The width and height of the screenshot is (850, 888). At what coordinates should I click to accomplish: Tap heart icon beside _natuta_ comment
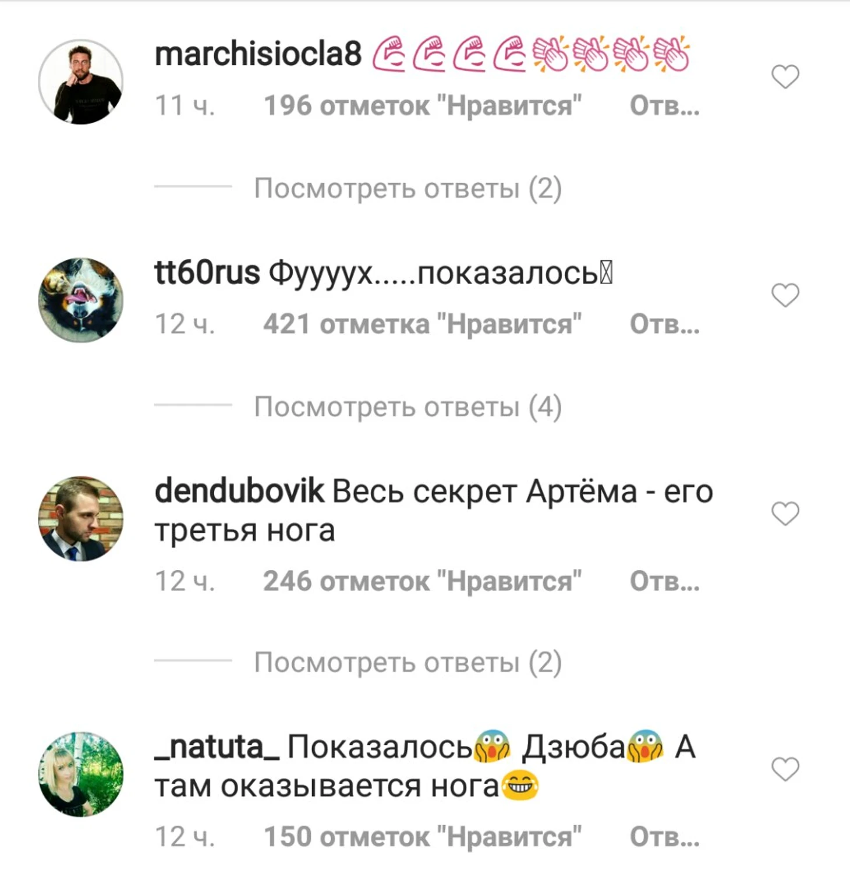785,769
